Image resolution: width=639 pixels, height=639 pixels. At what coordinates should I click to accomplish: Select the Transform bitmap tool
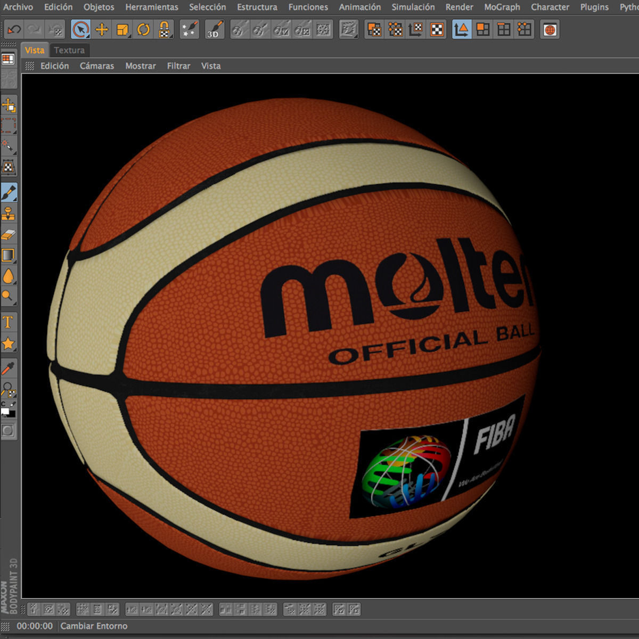(x=9, y=167)
